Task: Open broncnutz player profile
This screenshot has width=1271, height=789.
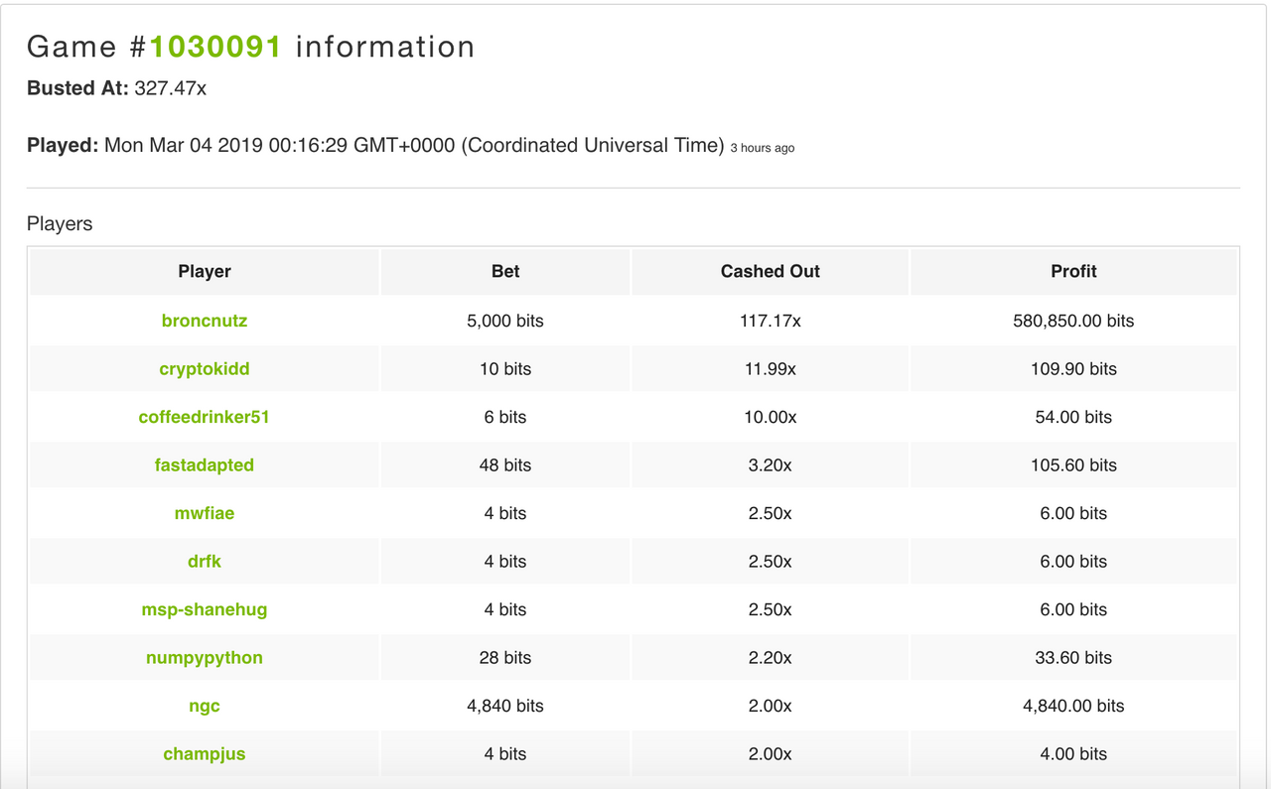Action: (205, 321)
